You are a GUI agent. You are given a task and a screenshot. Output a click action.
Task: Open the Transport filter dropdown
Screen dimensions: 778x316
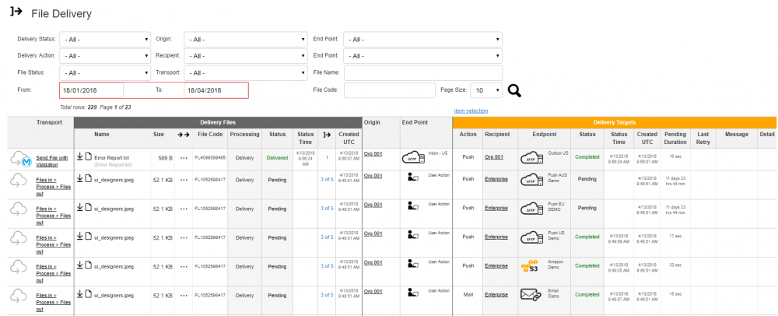(x=245, y=73)
